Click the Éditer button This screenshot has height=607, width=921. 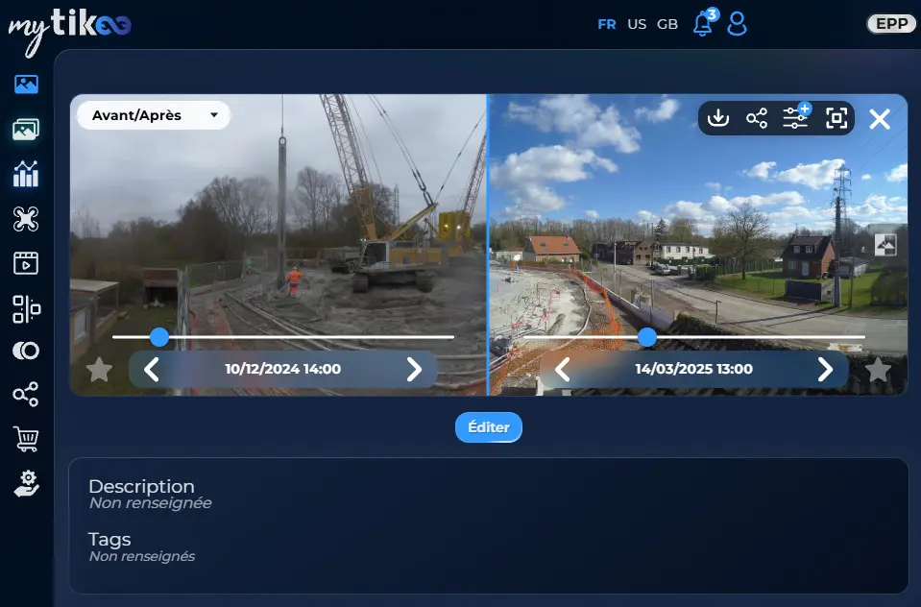pyautogui.click(x=489, y=427)
